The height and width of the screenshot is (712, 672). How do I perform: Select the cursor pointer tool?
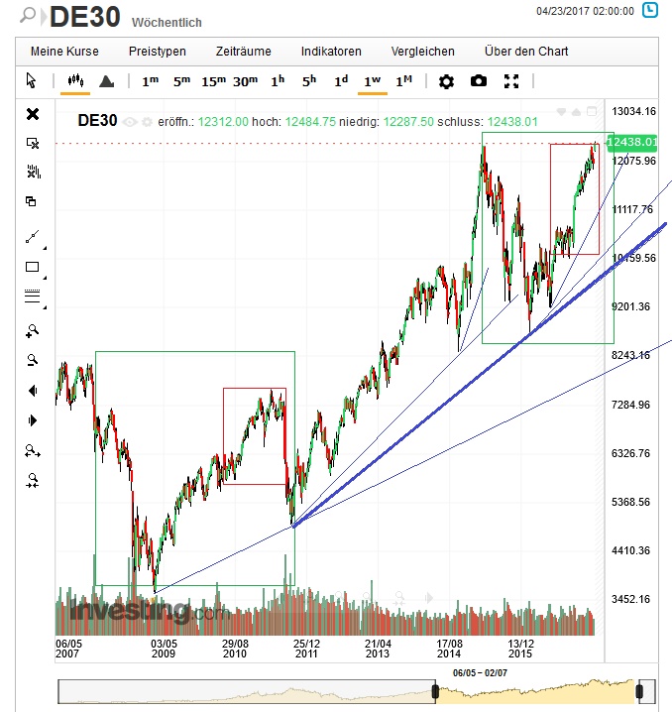pyautogui.click(x=32, y=81)
